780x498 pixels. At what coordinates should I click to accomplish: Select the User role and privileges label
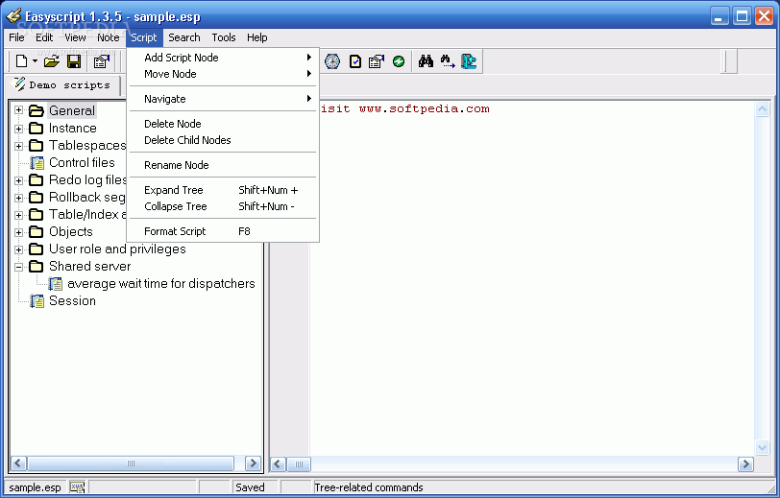[x=117, y=249]
